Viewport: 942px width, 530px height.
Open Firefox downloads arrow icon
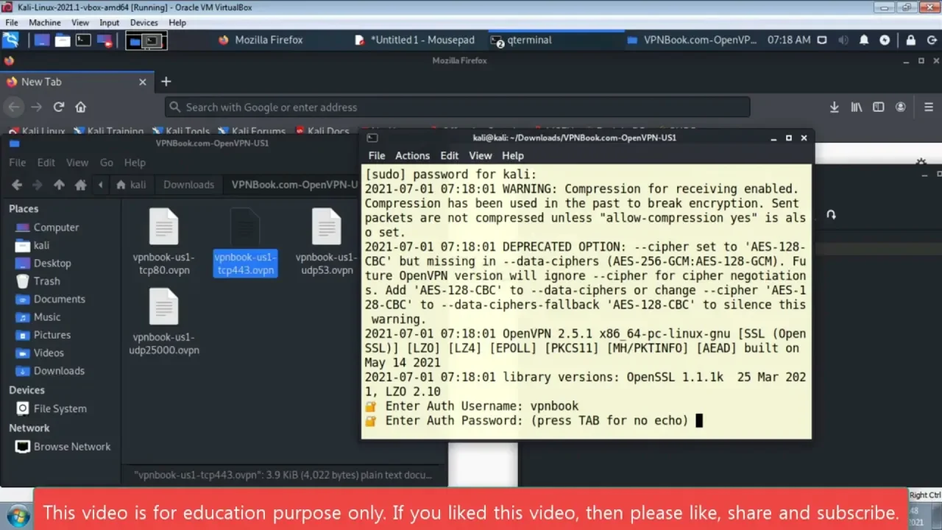834,107
